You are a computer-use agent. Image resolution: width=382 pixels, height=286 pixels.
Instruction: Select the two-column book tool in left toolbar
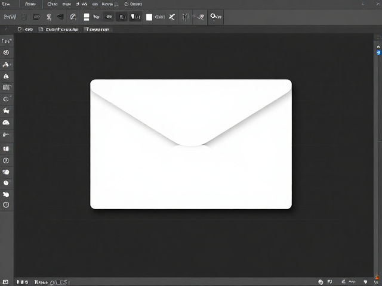click(6, 148)
